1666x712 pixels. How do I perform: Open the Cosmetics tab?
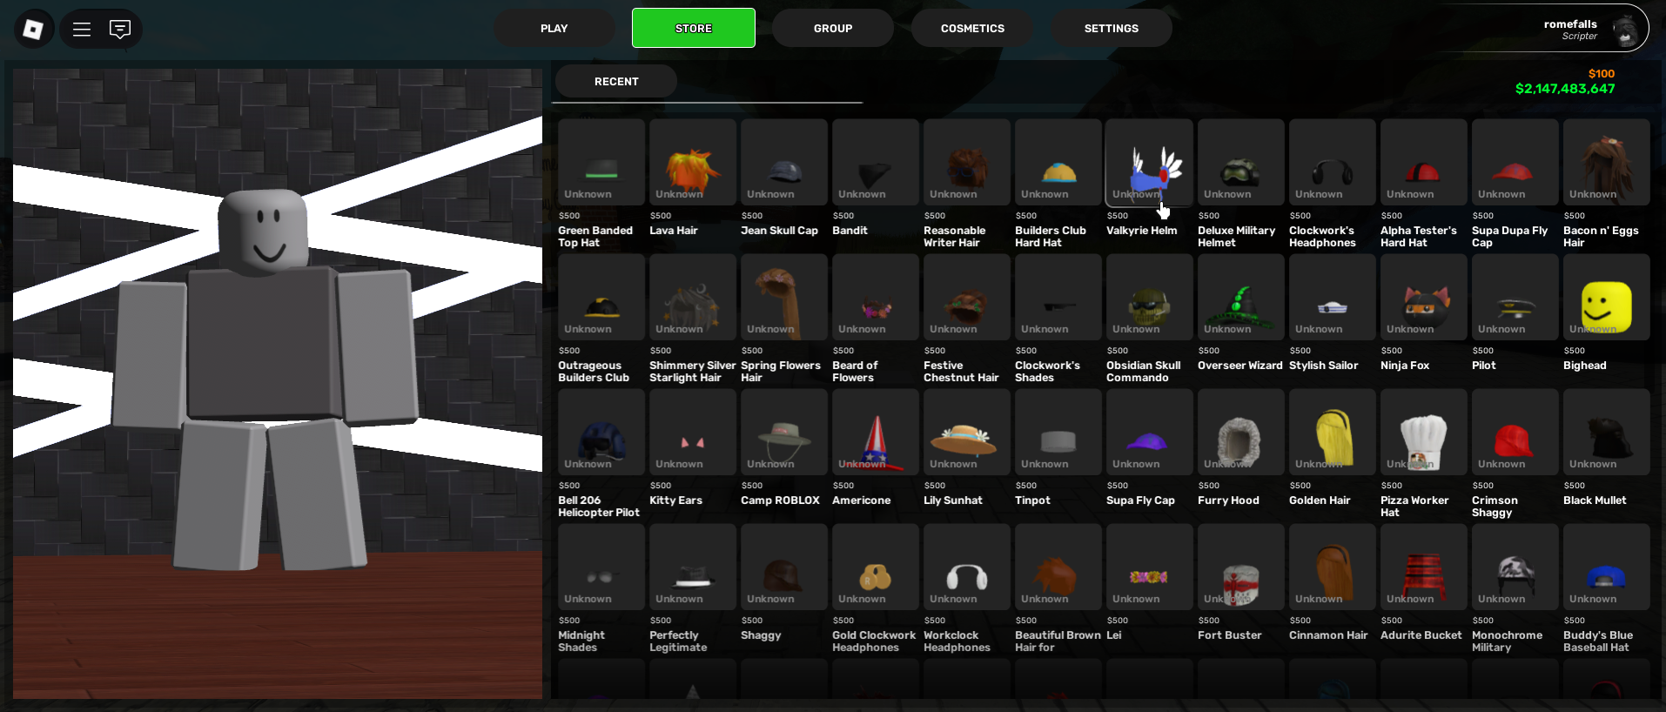tap(972, 29)
